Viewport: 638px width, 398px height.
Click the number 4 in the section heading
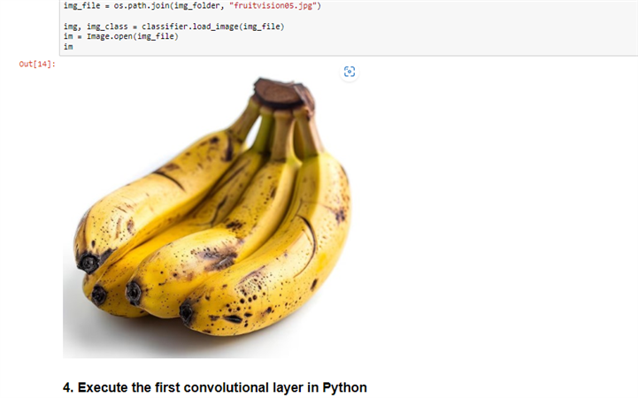(67, 387)
